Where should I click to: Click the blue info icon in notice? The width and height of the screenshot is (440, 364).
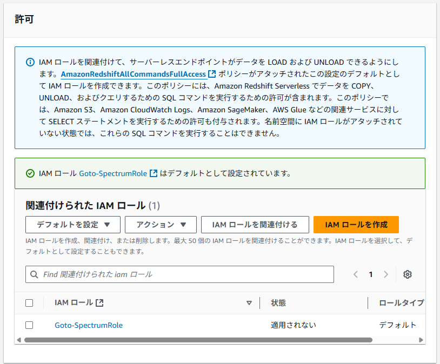point(30,62)
